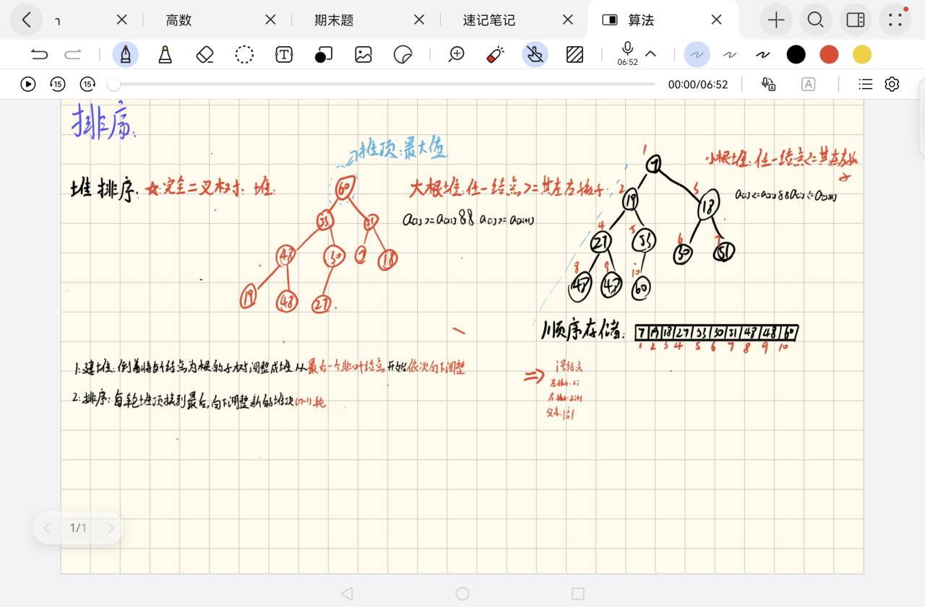
Task: Select the Lasso selection tool
Action: click(x=244, y=54)
